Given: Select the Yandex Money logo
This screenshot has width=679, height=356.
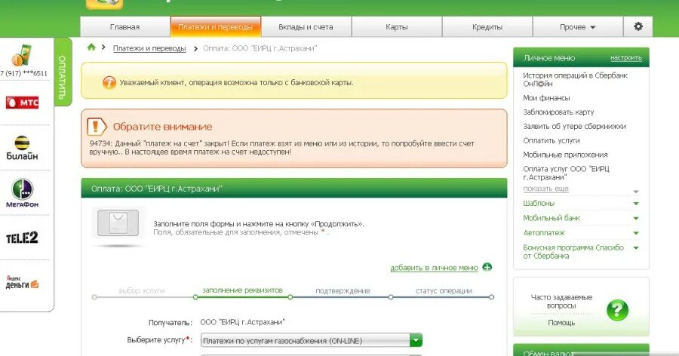Looking at the screenshot, I should (22, 282).
